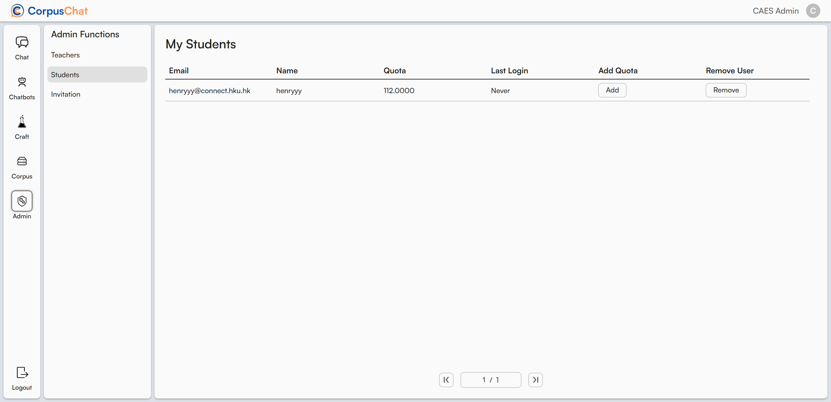Screen dimensions: 831x402
Task: Open the Corpus database icon
Action: (22, 161)
